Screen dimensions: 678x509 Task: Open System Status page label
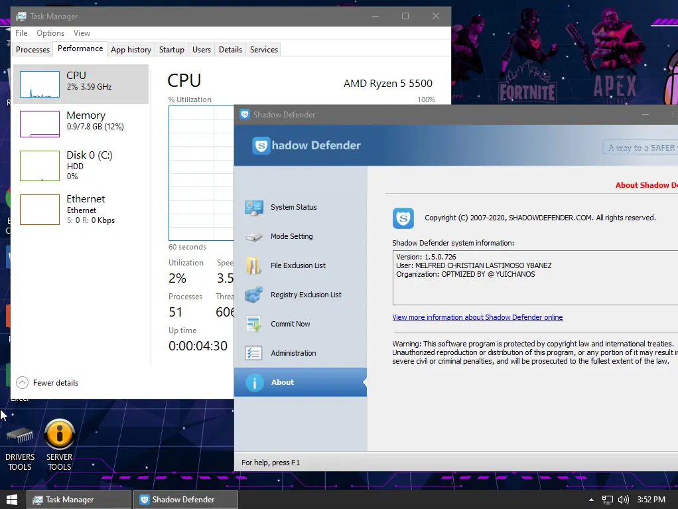click(x=294, y=207)
